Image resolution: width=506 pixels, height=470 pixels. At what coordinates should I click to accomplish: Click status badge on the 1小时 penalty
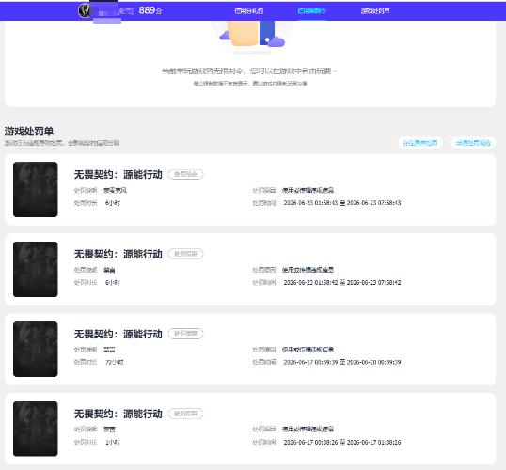click(x=185, y=414)
